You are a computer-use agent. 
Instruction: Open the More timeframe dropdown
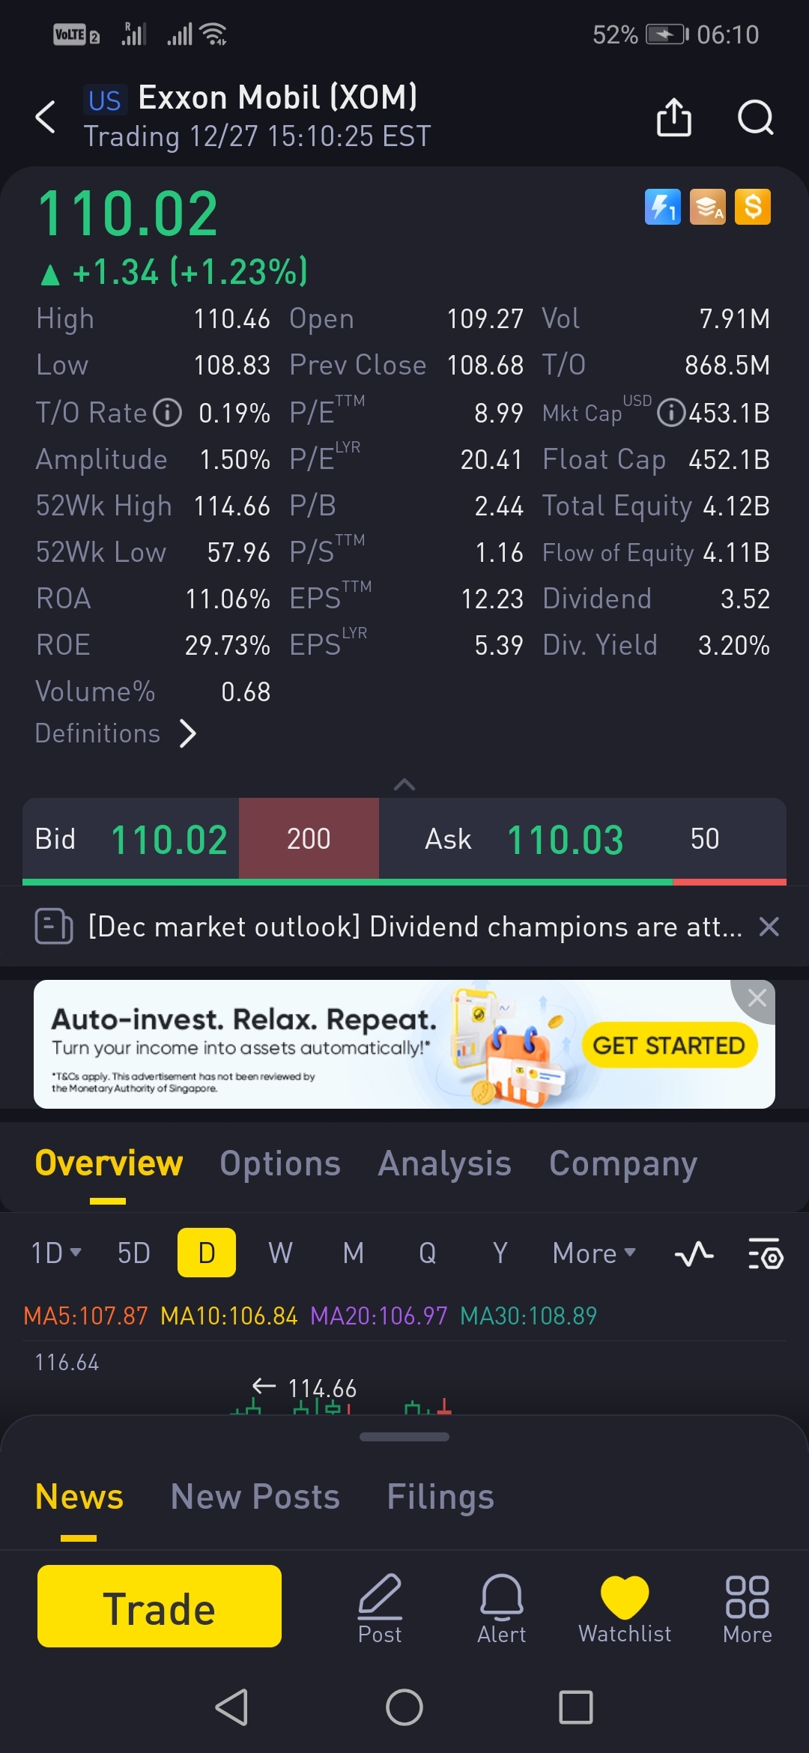coord(594,1253)
